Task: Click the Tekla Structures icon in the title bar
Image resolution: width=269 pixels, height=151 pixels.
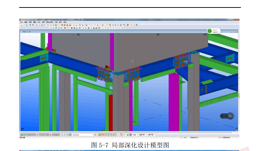Action: (21, 20)
